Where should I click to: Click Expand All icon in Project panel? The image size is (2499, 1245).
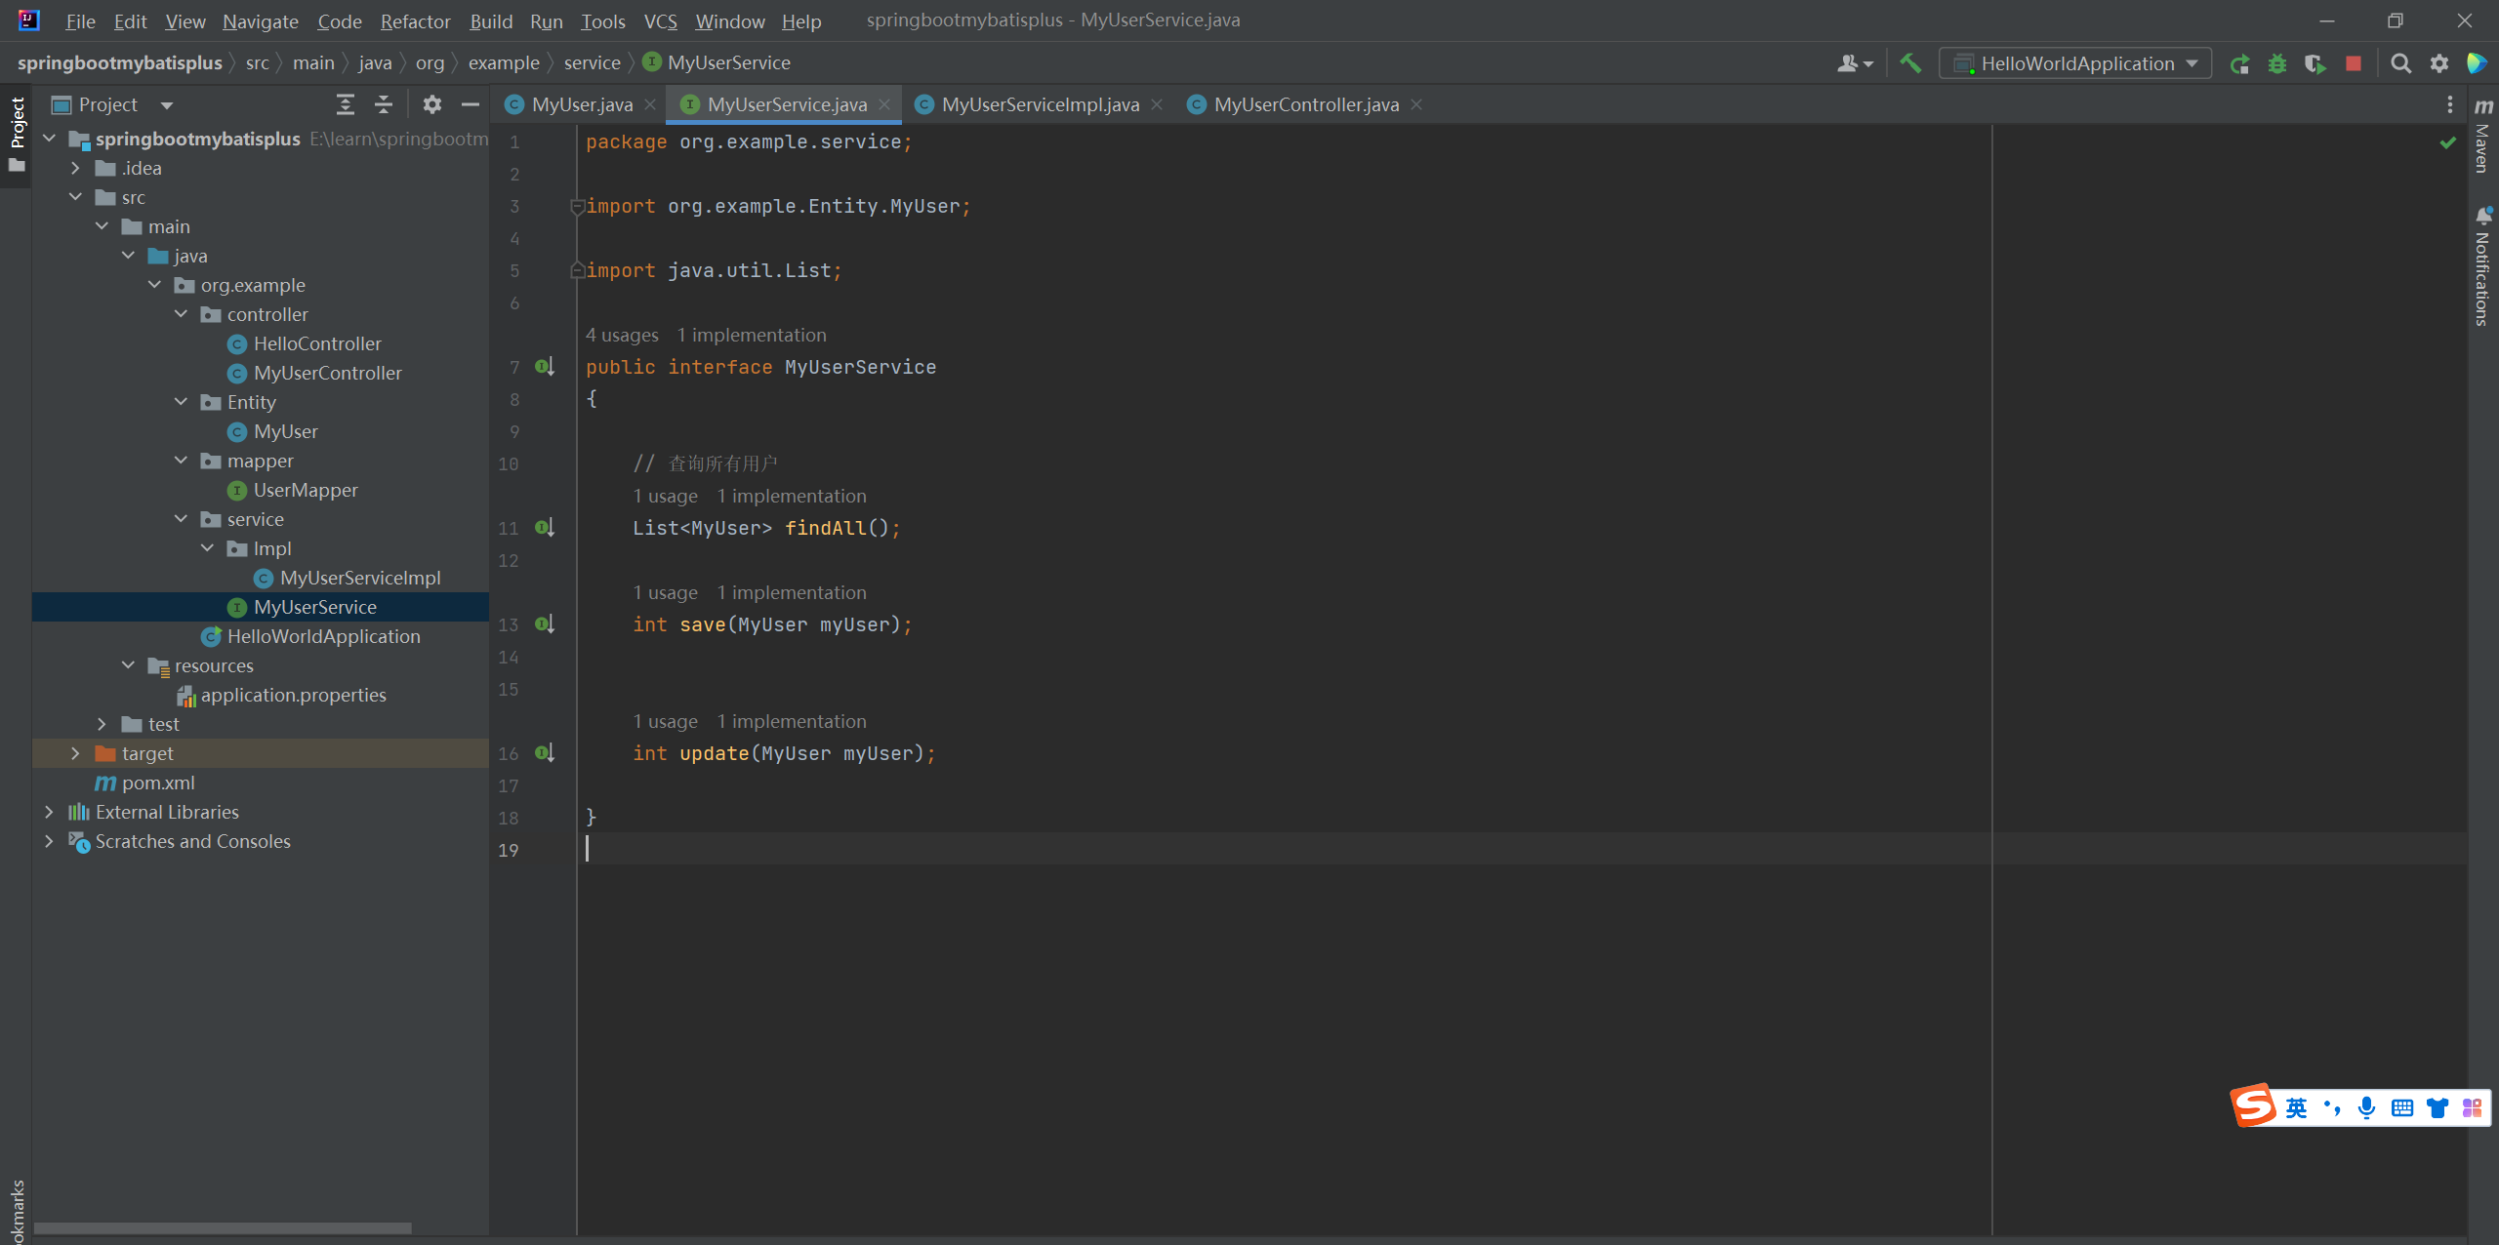345,104
